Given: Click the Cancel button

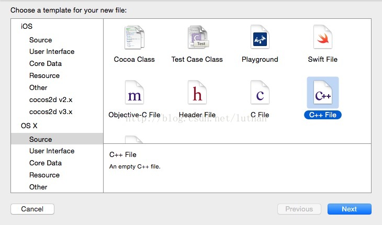Looking at the screenshot, I should pyautogui.click(x=32, y=209).
